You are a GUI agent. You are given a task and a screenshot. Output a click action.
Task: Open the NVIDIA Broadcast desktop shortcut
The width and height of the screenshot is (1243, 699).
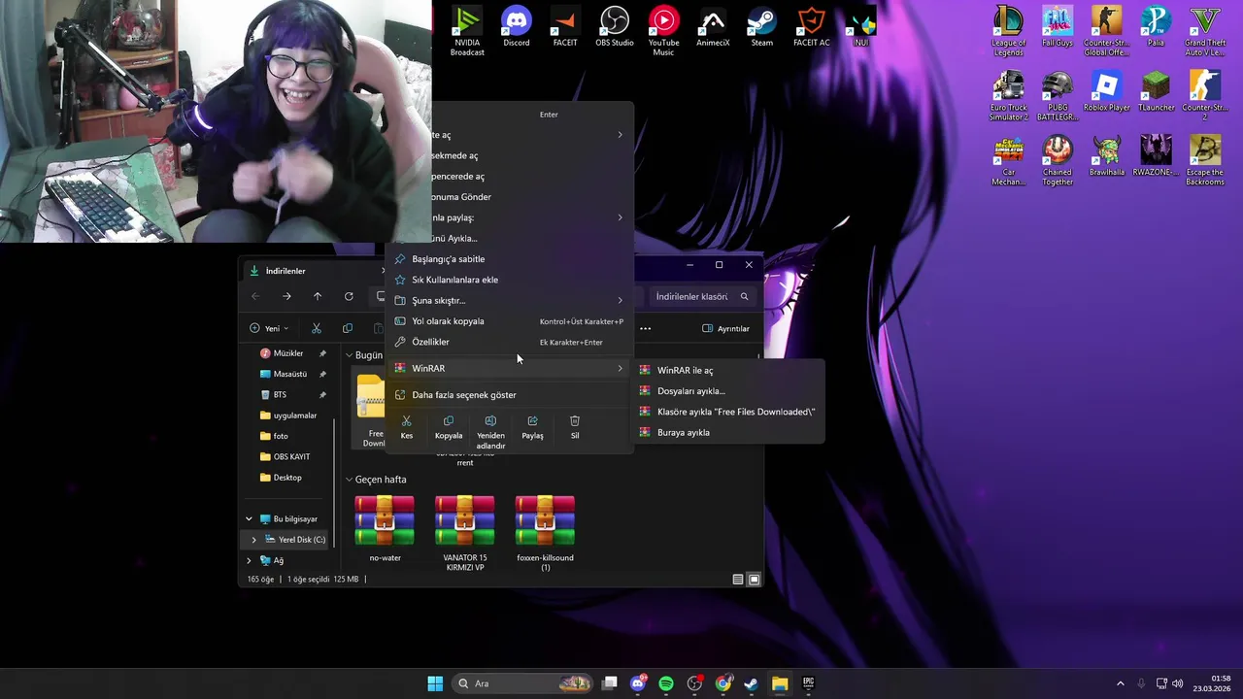(x=467, y=31)
